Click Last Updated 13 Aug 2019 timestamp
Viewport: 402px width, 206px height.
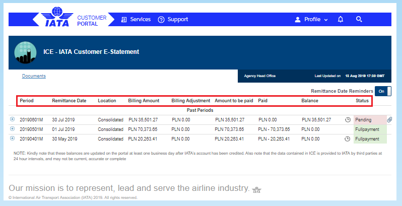(x=365, y=76)
